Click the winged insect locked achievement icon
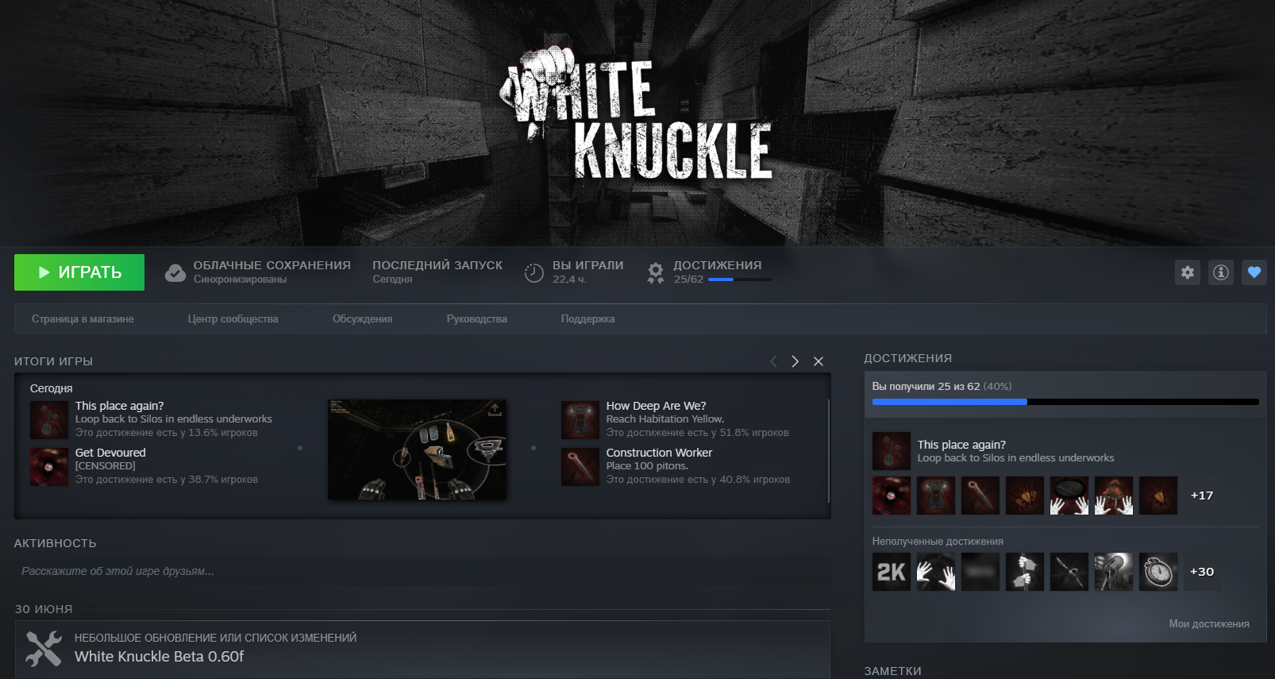The image size is (1275, 679). coord(1069,572)
